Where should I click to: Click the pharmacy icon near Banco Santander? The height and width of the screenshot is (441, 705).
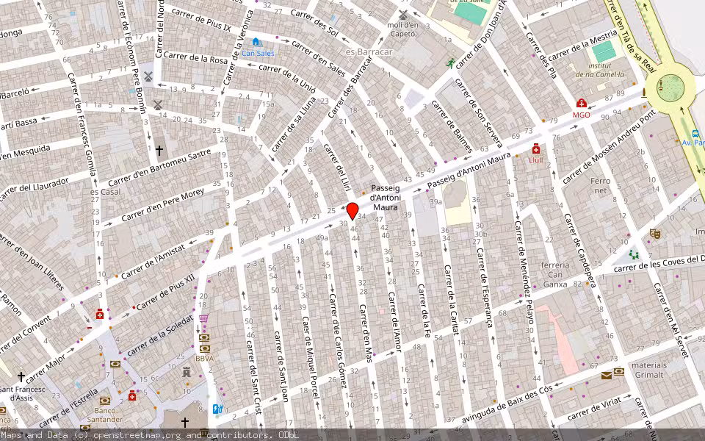pos(131,396)
